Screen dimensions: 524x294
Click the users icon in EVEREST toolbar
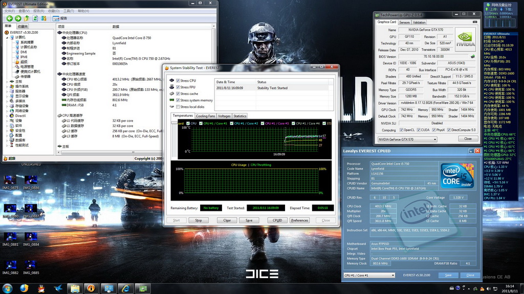(x=43, y=18)
